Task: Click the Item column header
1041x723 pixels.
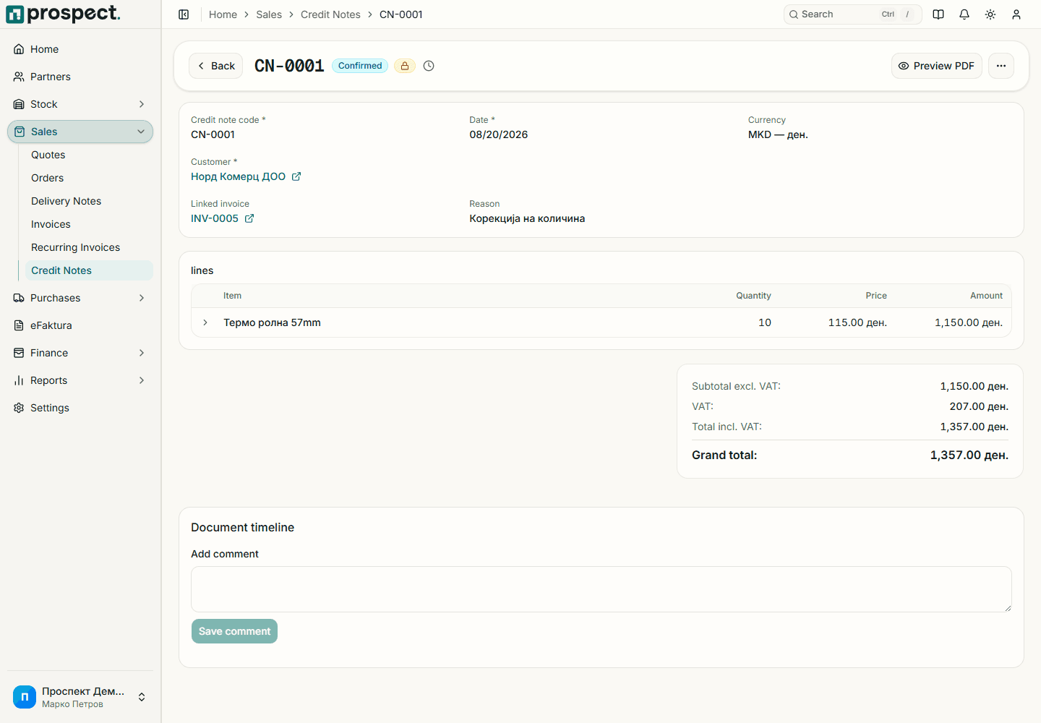Action: 232,296
